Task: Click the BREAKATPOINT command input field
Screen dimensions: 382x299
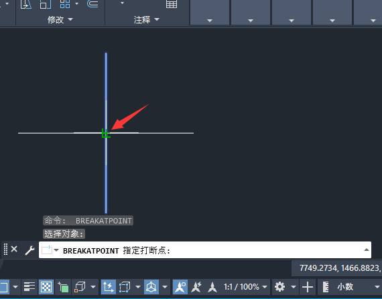Action: pyautogui.click(x=205, y=250)
